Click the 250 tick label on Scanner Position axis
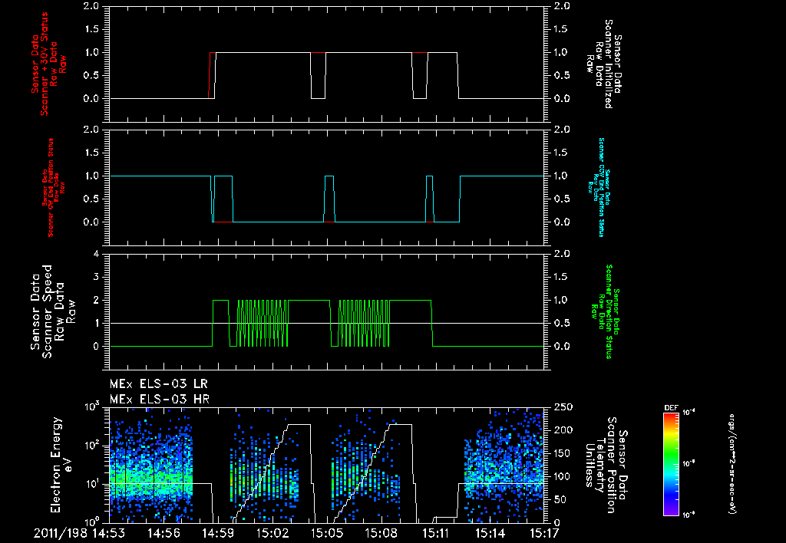The height and width of the screenshot is (543, 786). click(x=561, y=407)
